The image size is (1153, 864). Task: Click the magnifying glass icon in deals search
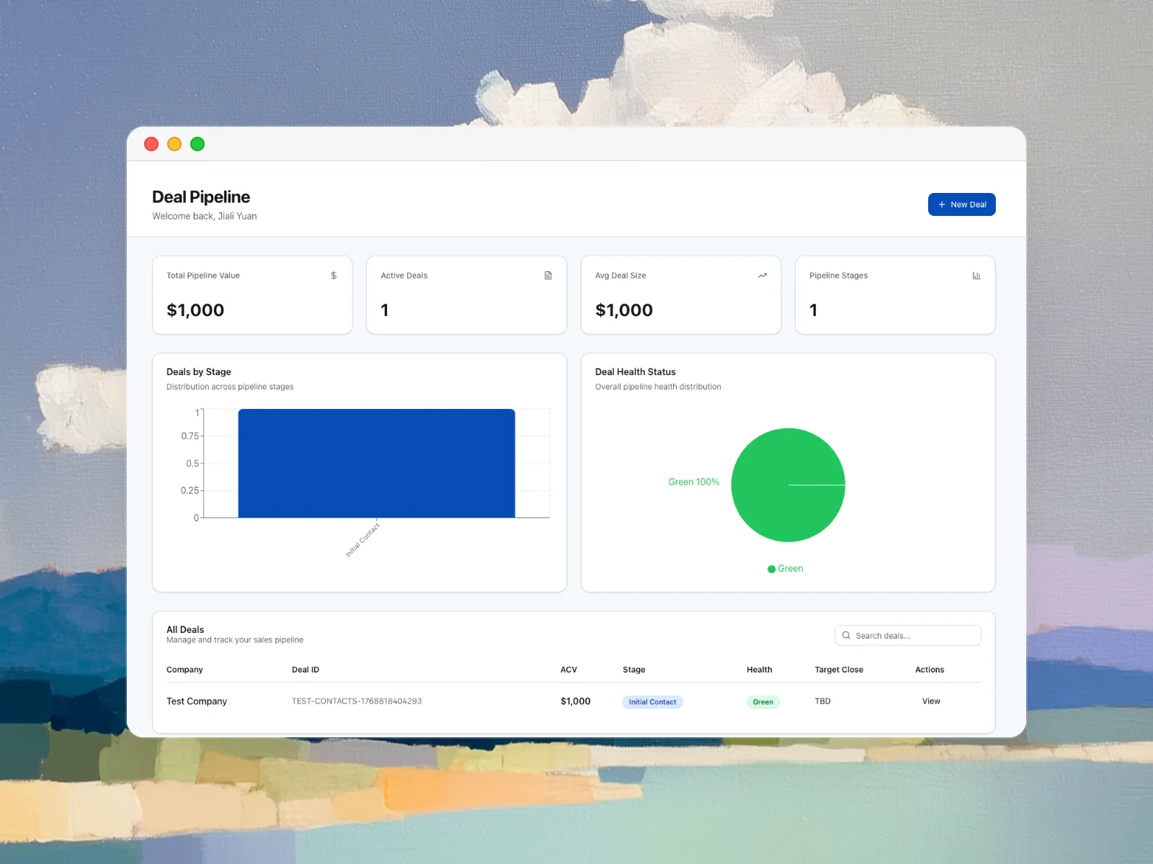[x=846, y=636]
